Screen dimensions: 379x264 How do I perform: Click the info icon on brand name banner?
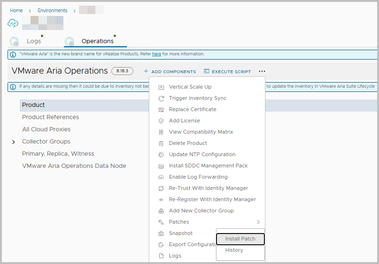click(x=13, y=54)
